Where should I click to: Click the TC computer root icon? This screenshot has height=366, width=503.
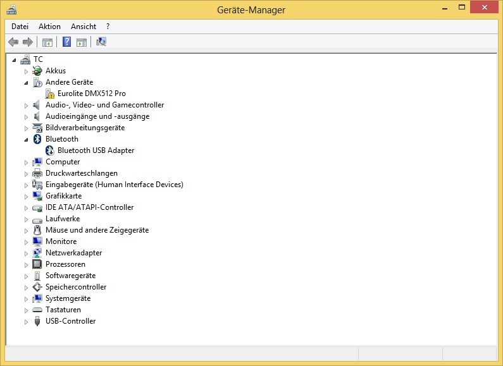25,59
